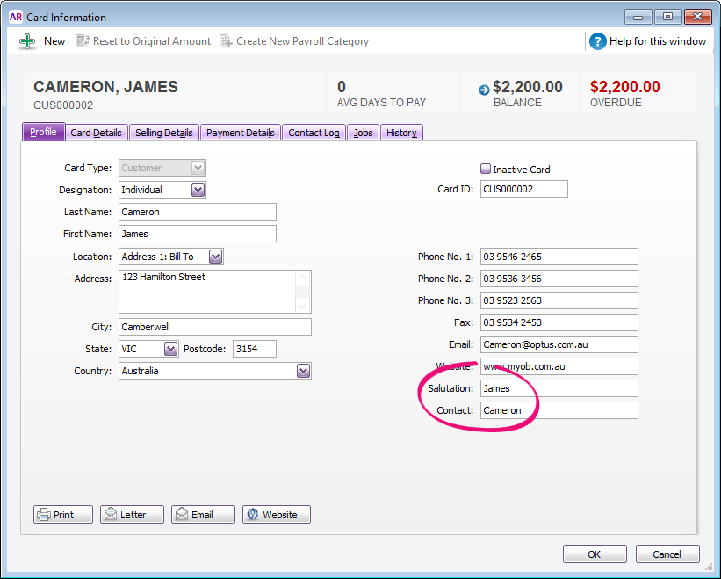Click the Reset to Original Amount label
The image size is (721, 579).
pos(152,41)
